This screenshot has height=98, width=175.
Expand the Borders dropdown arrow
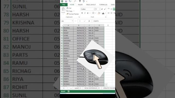coord(95,13)
